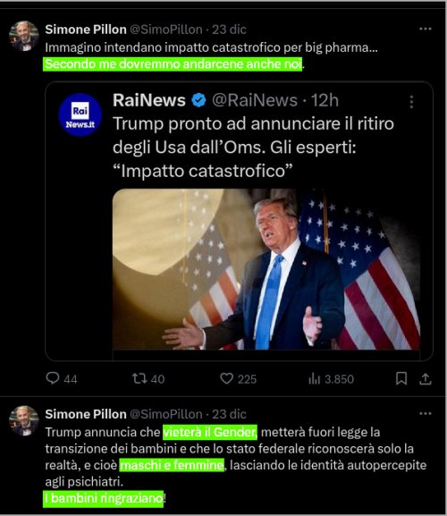Click the 23 dic timestamp of first tweet
The width and height of the screenshot is (447, 516).
coord(229,30)
